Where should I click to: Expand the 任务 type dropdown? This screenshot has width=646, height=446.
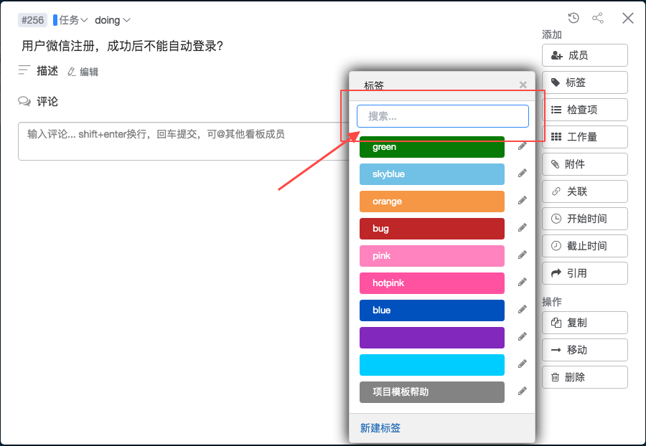(73, 20)
